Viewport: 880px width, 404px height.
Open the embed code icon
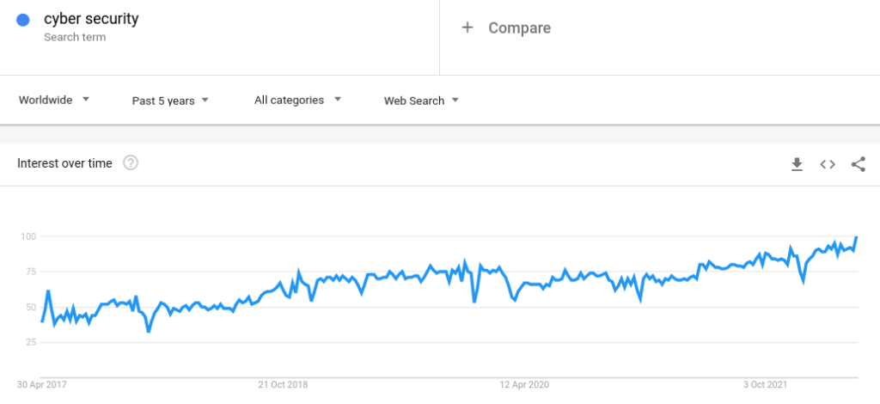pyautogui.click(x=828, y=164)
